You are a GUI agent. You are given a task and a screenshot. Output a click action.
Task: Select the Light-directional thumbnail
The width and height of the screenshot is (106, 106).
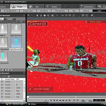[x=16, y=29]
